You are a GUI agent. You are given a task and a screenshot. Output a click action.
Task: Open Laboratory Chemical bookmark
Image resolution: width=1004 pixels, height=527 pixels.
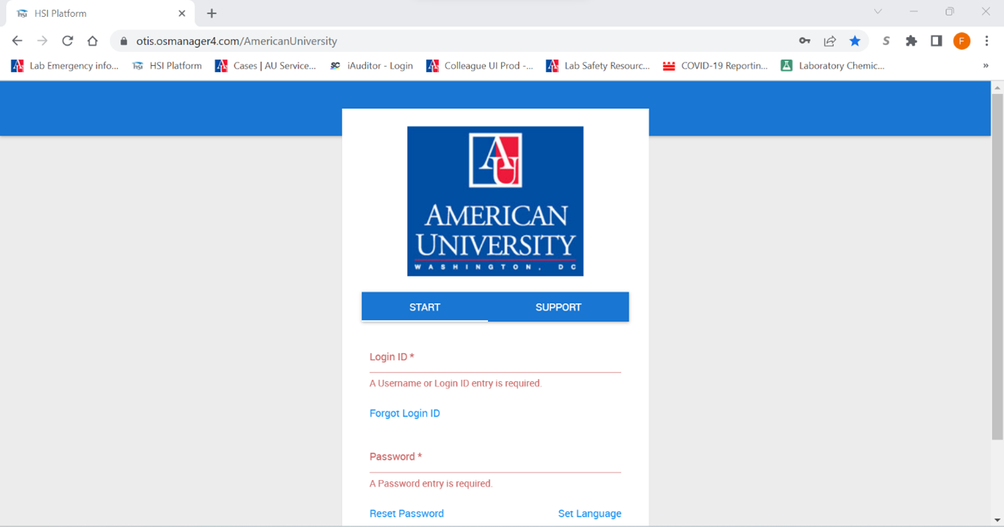(x=833, y=65)
